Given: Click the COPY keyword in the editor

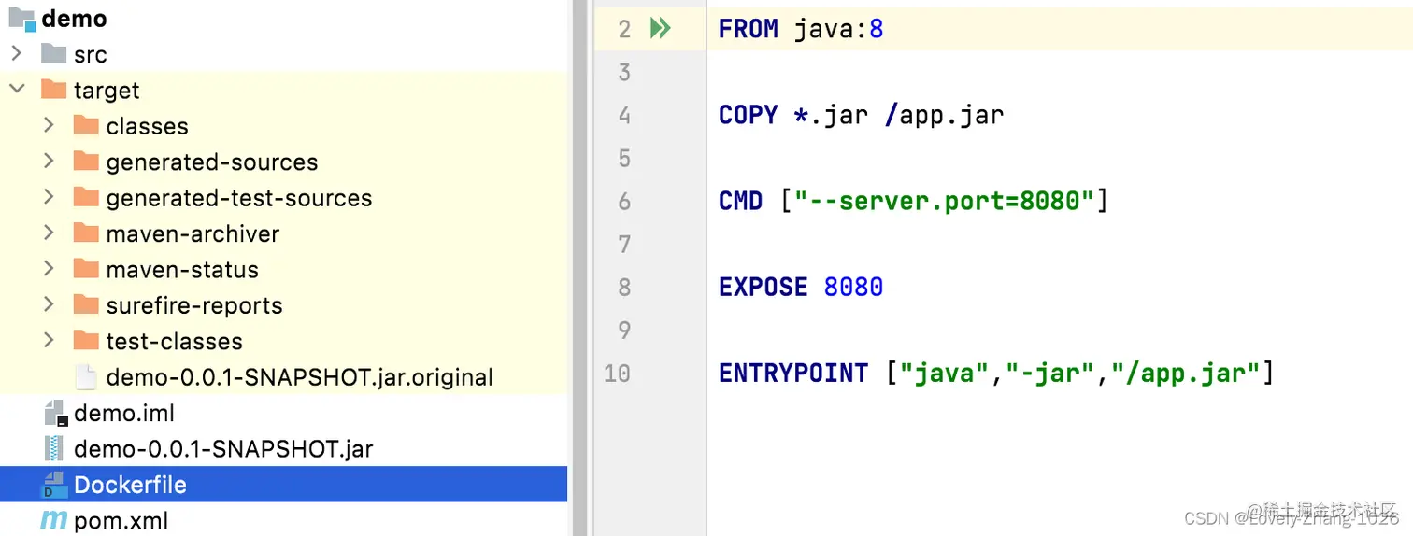Looking at the screenshot, I should point(748,115).
